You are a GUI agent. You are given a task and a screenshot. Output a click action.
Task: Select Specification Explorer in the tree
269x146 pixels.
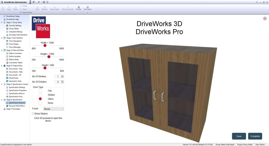[x=15, y=103]
